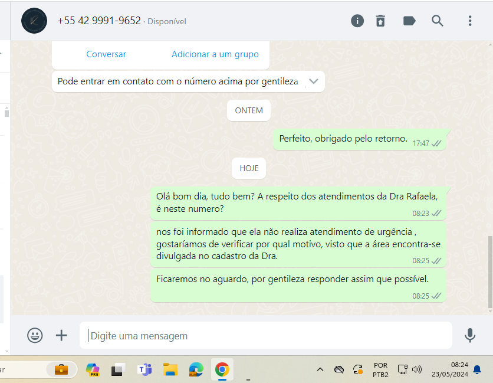
Task: Click the label tag icon
Action: click(409, 21)
